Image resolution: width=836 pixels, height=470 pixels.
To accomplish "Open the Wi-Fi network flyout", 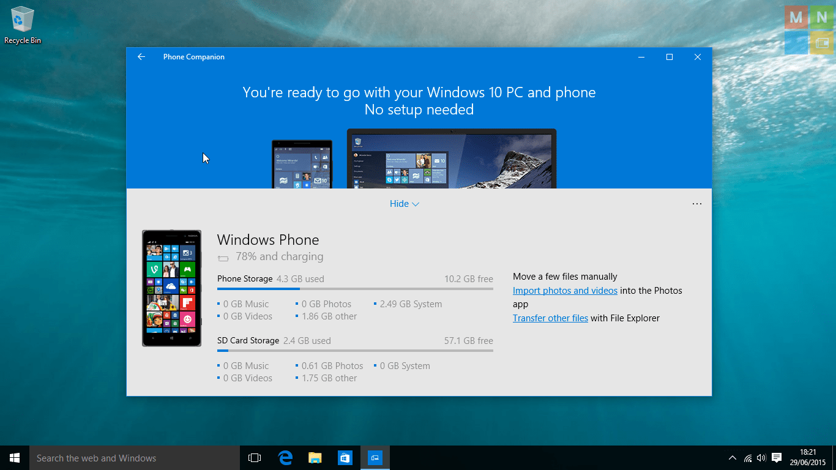I will point(747,458).
